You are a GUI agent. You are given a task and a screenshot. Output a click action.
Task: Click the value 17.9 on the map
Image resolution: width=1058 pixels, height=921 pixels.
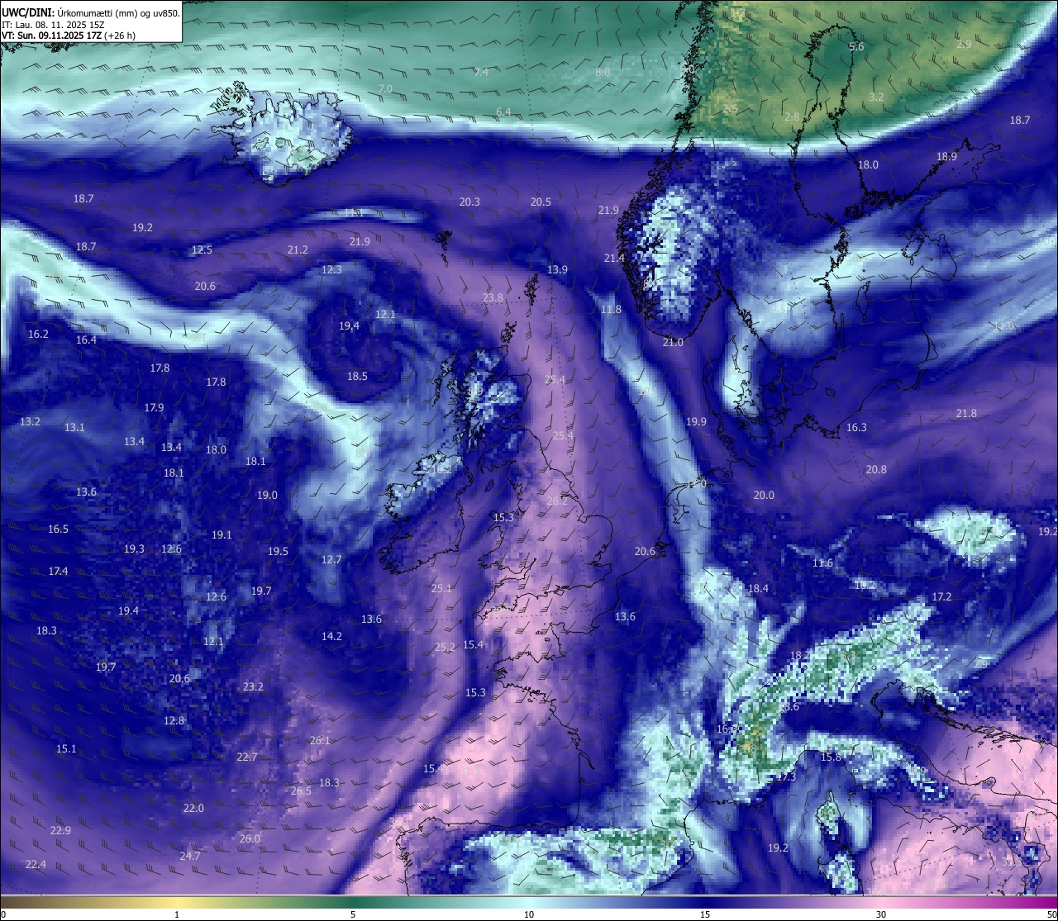[154, 407]
